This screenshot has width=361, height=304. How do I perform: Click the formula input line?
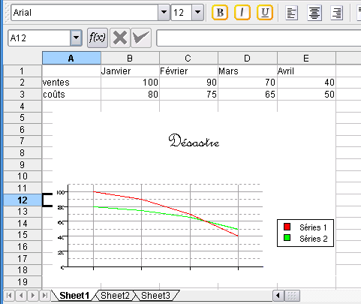coord(259,38)
